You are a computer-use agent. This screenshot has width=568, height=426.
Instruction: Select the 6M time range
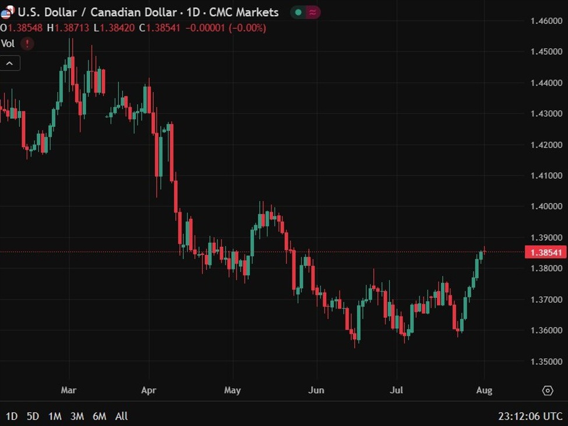pyautogui.click(x=100, y=416)
